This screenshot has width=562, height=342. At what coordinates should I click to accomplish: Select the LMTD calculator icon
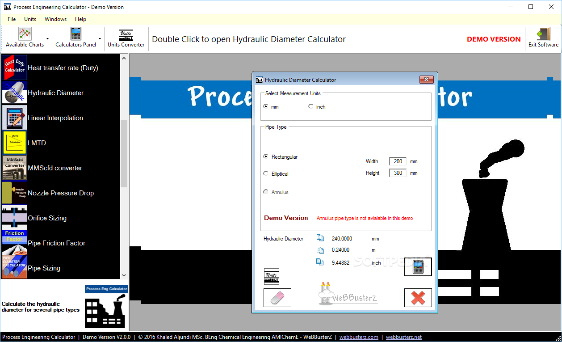click(14, 143)
